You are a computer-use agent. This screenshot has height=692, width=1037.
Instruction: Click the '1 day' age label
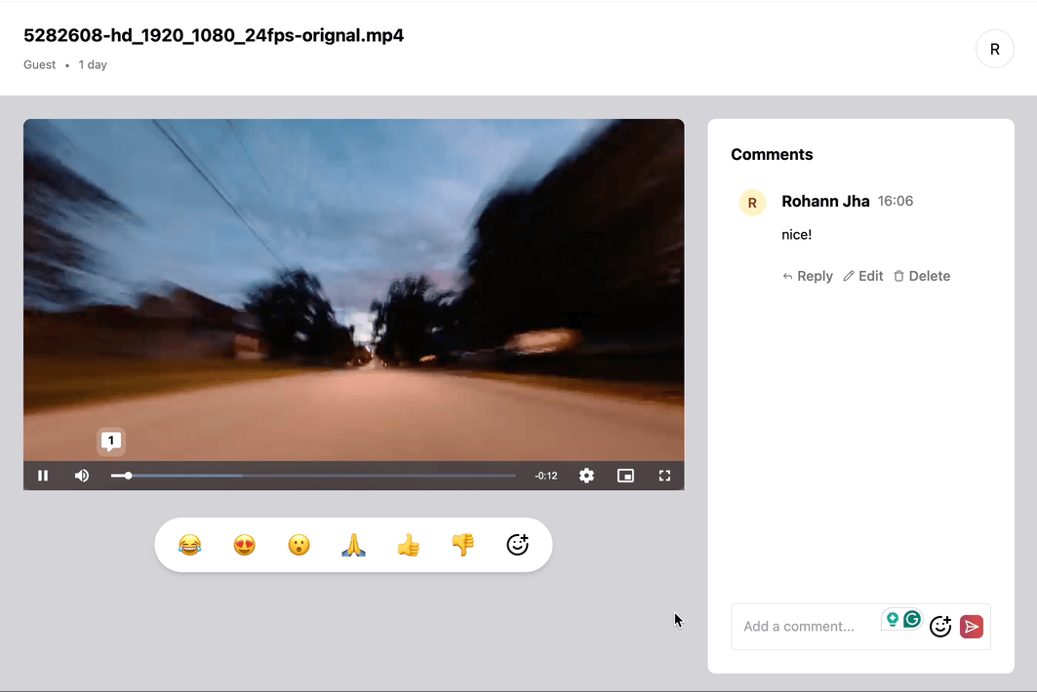(x=93, y=64)
